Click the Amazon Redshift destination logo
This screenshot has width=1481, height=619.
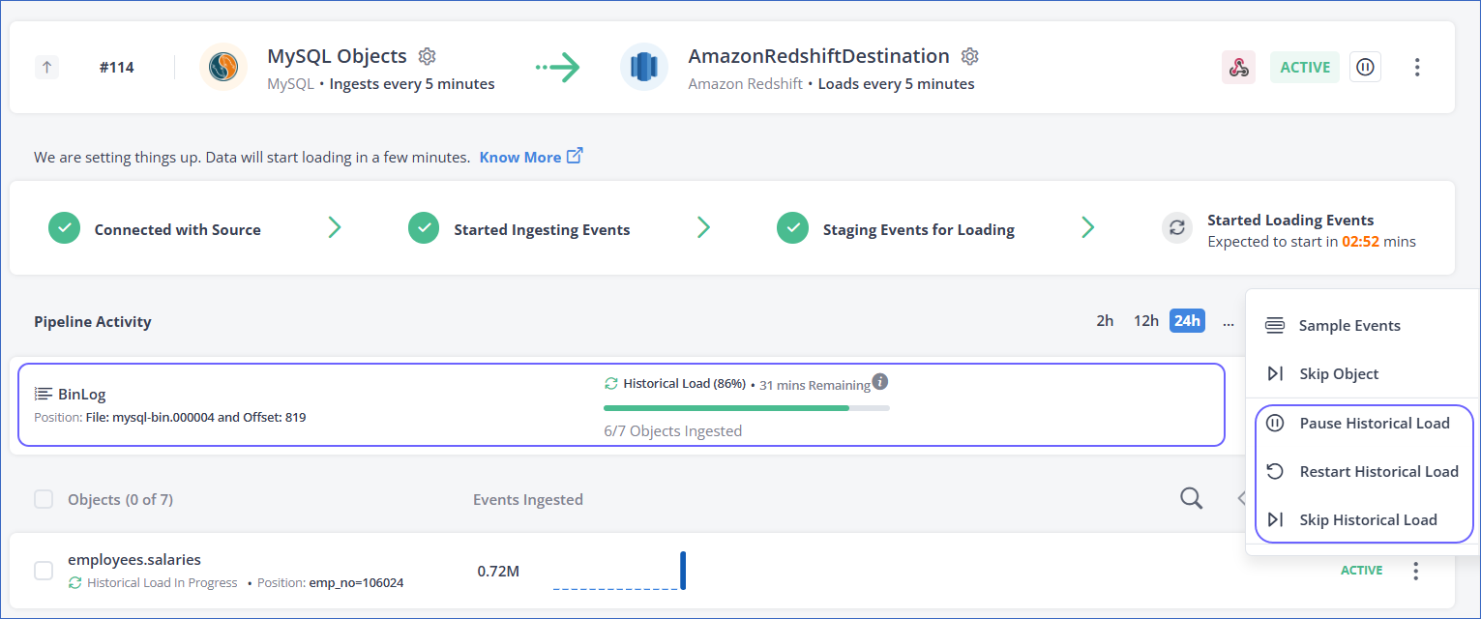coord(644,68)
